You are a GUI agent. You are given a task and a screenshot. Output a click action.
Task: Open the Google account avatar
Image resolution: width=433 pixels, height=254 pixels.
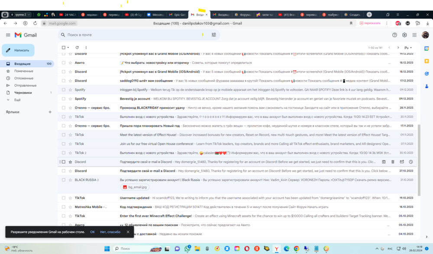point(425,35)
